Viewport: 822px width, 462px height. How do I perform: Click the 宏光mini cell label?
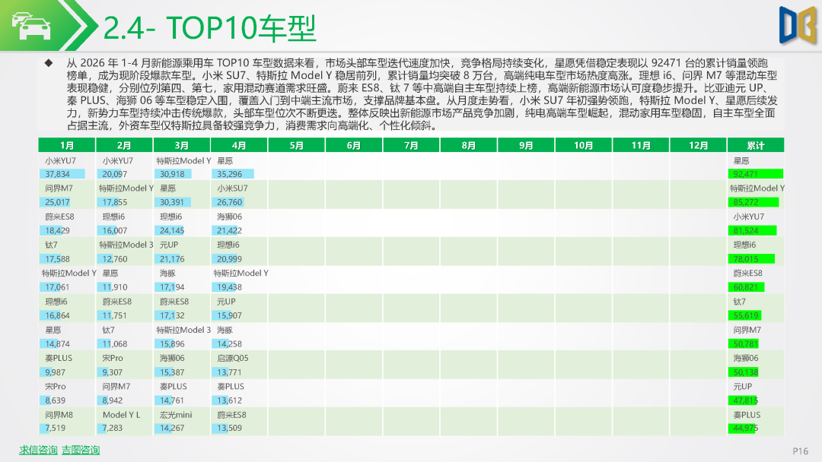176,414
